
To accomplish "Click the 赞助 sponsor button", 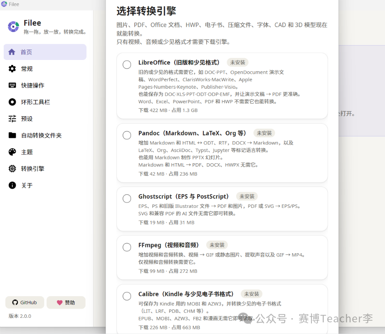I will [x=66, y=302].
